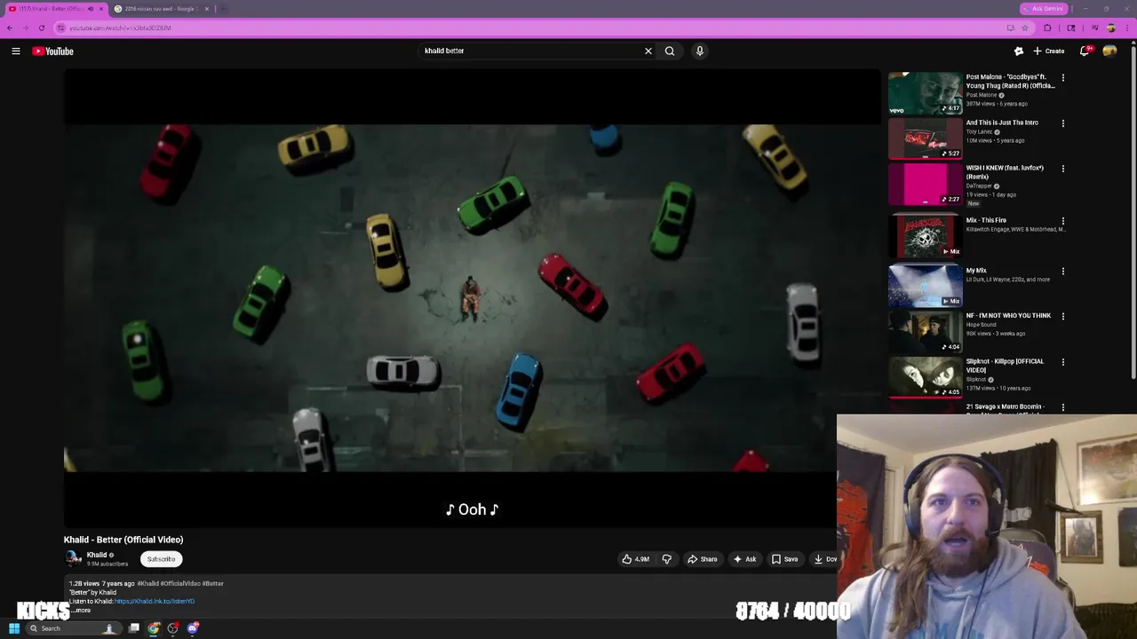The width and height of the screenshot is (1137, 639).
Task: Mute the tab via its speaker icon
Action: pyautogui.click(x=91, y=9)
